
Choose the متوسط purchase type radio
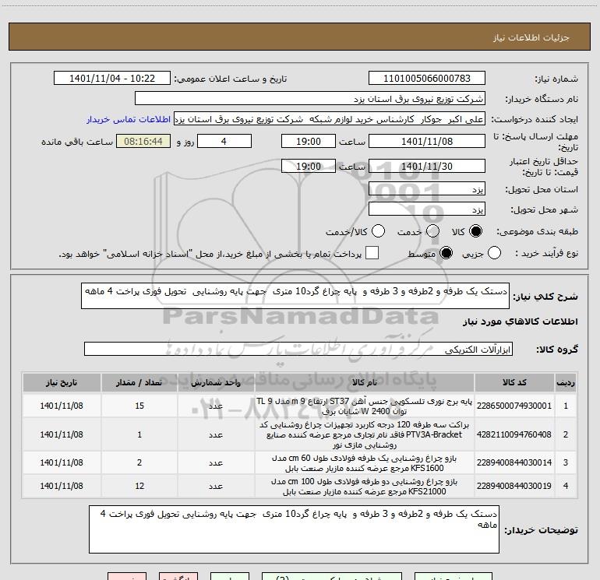point(446,253)
